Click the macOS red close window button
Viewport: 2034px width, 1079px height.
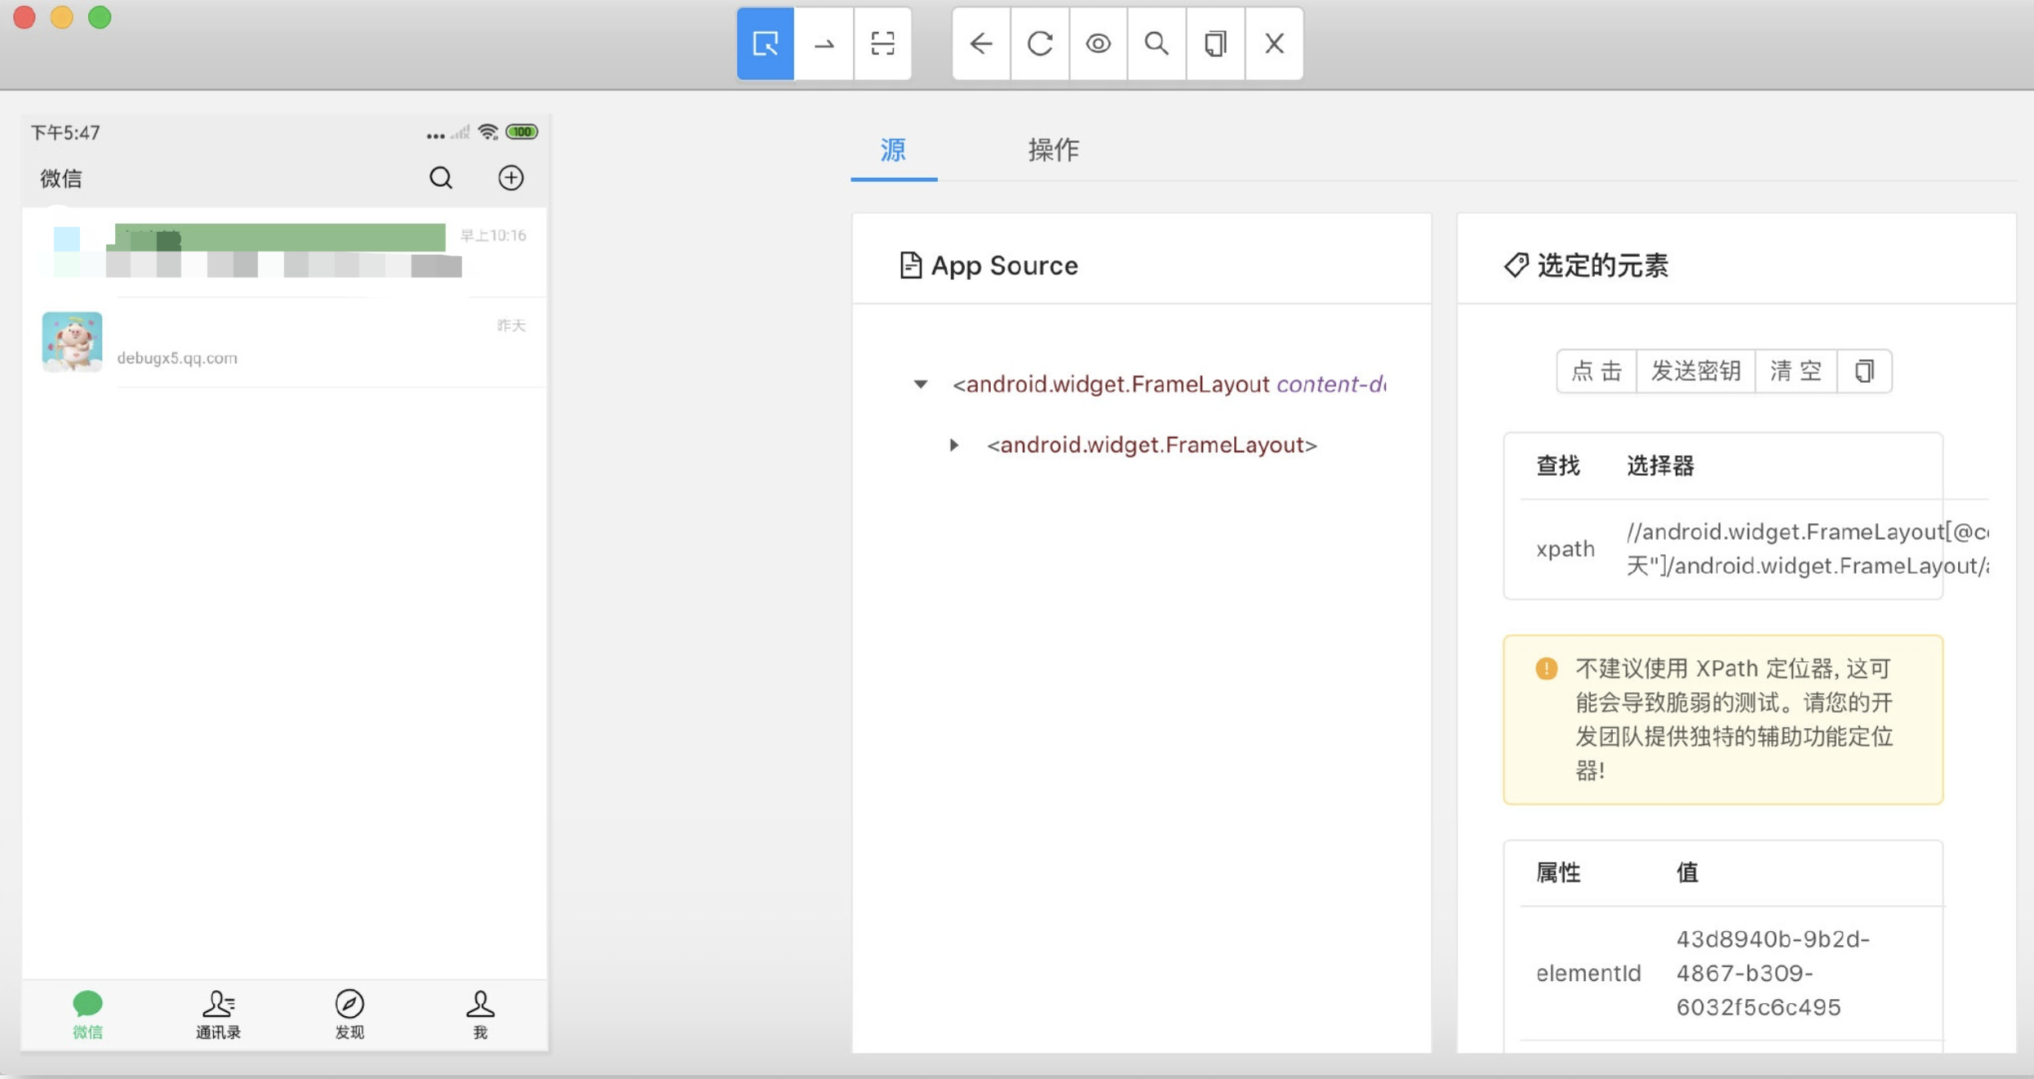pyautogui.click(x=24, y=17)
